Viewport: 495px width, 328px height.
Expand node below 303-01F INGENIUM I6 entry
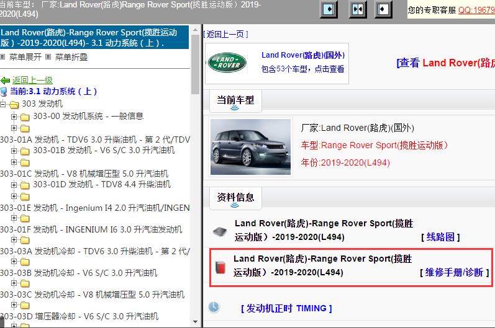14,239
